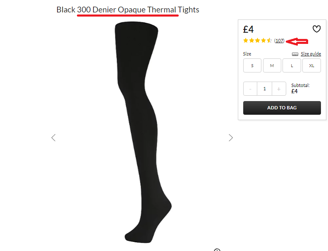
Task: Add tights to wishlist with heart icon
Action: pos(316,29)
